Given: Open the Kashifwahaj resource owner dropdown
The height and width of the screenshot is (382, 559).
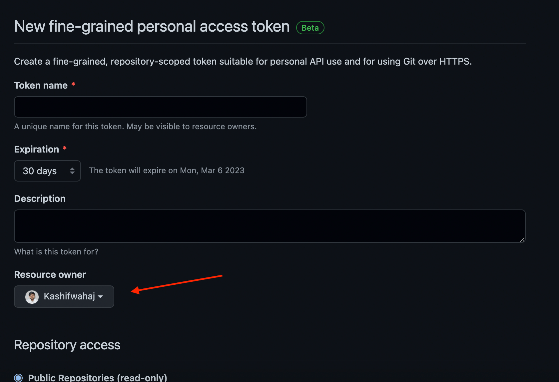Looking at the screenshot, I should tap(64, 296).
